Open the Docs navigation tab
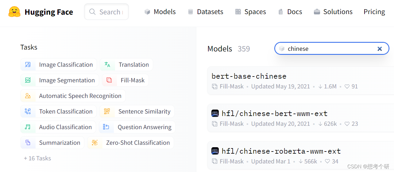Viewport: 394px width, 172px height. (290, 12)
